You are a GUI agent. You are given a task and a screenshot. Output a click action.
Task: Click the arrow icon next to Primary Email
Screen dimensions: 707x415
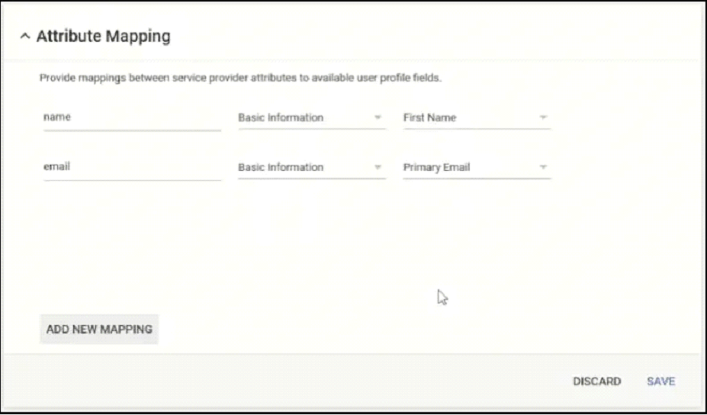click(543, 167)
